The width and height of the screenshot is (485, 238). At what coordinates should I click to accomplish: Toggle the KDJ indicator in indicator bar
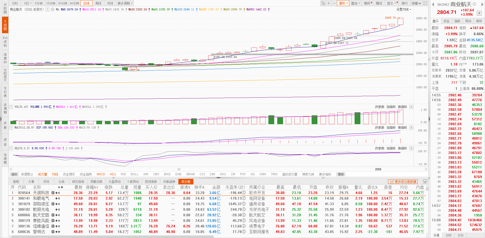click(113, 174)
